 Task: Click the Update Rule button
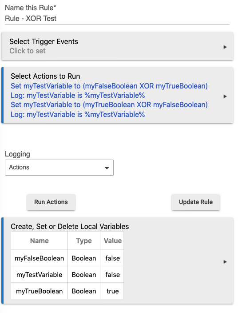point(196,202)
